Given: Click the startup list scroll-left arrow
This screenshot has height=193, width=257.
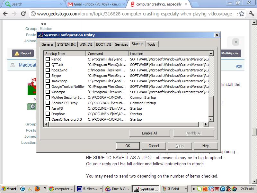Looking at the screenshot, I should tap(46, 124).
